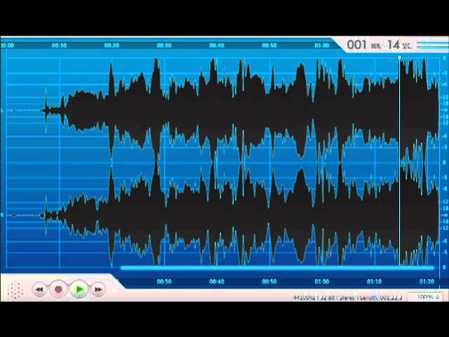Viewport: 449px width, 337px height.
Task: Click 01:00 on the lower time ruler
Action: click(322, 282)
